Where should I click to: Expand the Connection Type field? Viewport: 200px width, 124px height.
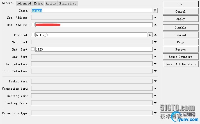[155, 113]
